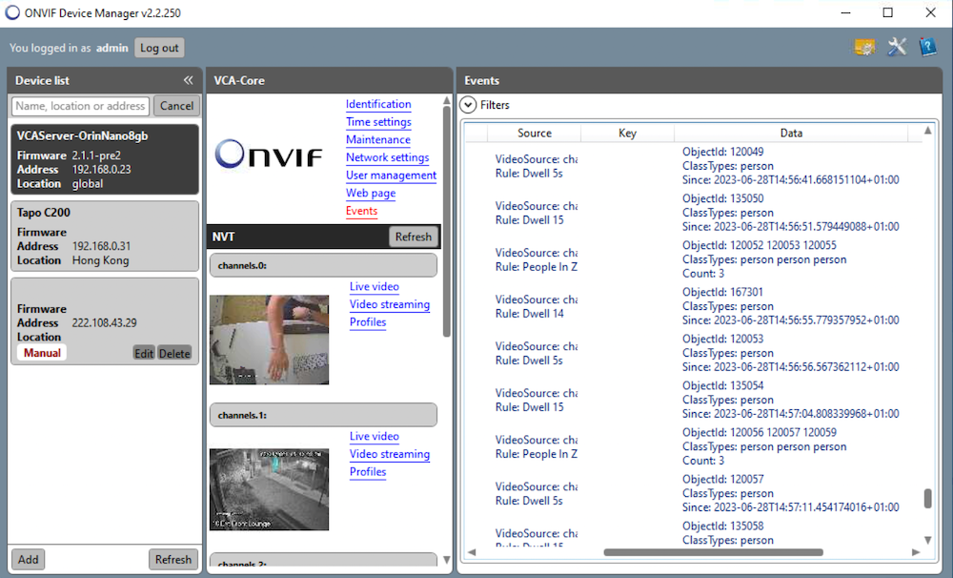Delete the manual device entry
The width and height of the screenshot is (953, 578).
coord(174,353)
